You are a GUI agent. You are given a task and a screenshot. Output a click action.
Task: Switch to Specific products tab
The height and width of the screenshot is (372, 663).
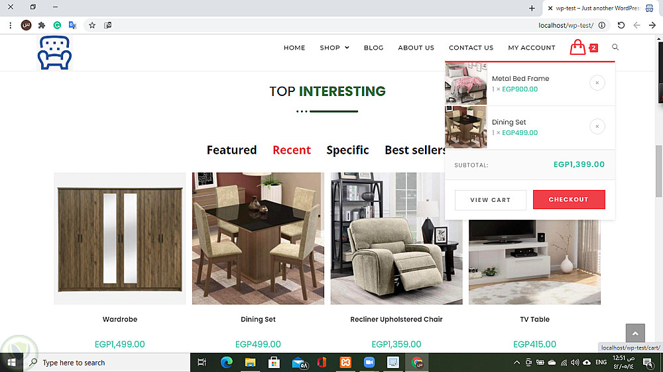coord(347,150)
